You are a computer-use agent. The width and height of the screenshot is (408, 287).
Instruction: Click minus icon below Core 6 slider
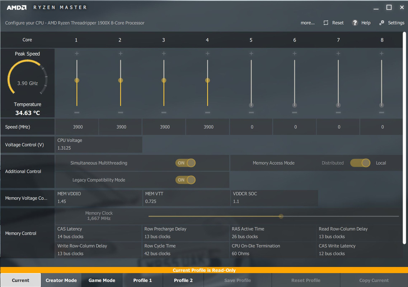(295, 112)
